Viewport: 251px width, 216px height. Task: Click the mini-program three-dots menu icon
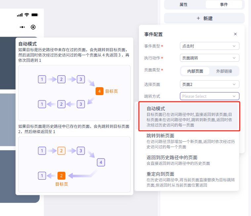[x=22, y=27]
